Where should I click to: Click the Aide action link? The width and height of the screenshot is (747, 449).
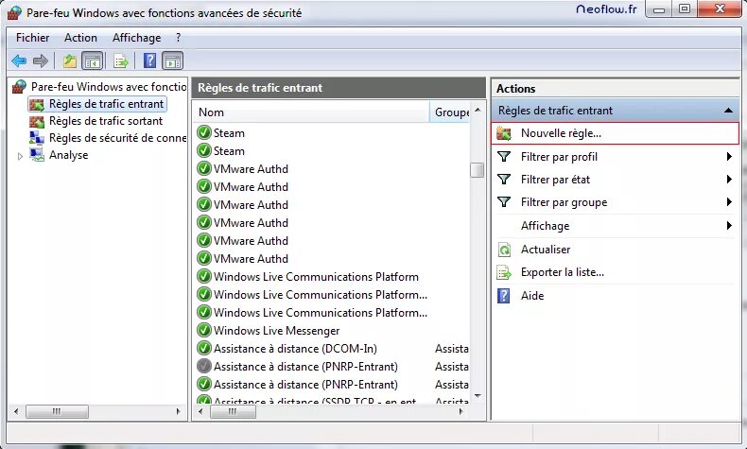[x=532, y=296]
